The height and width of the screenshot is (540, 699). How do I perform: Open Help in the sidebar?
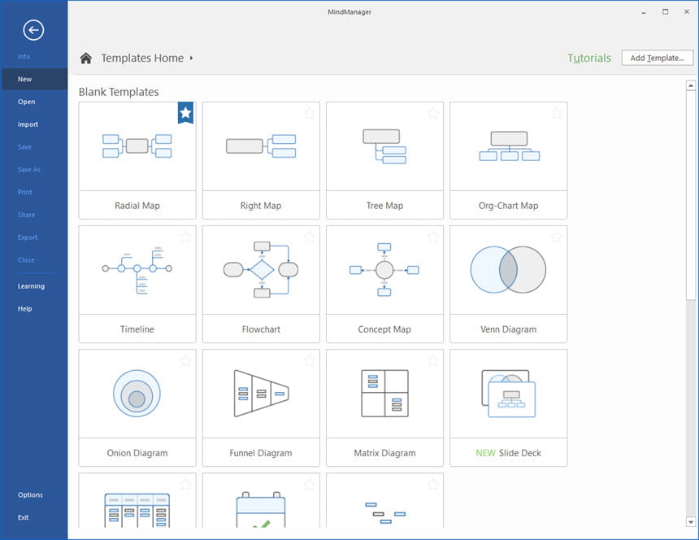[25, 308]
